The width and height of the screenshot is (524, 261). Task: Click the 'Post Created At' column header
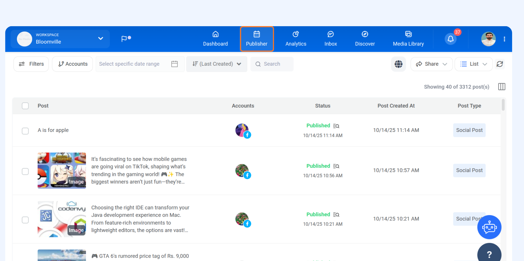point(396,106)
